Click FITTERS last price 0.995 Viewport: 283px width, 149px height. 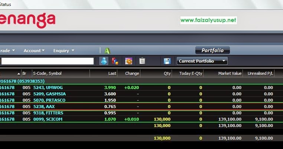click(x=110, y=113)
